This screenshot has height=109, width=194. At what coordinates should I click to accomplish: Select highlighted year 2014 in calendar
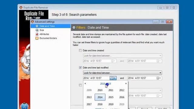pos(100,97)
